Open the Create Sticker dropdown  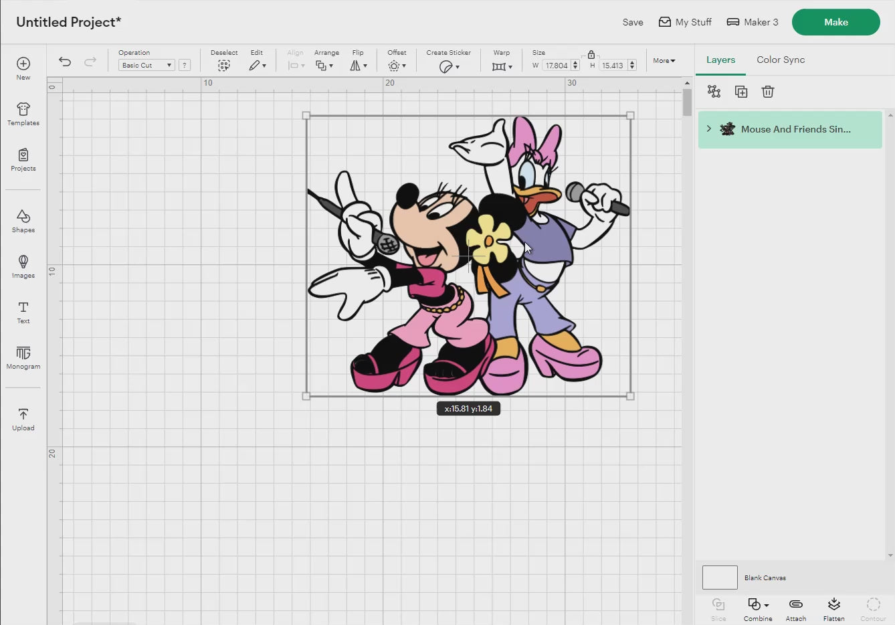pyautogui.click(x=449, y=66)
